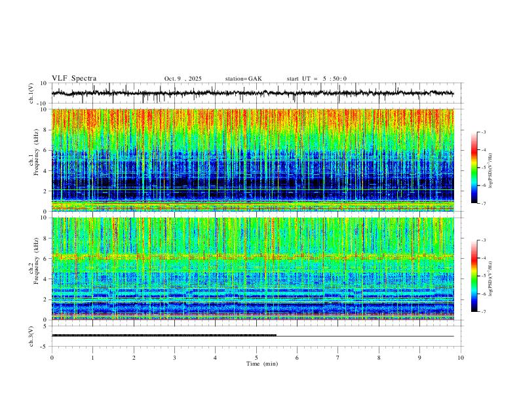The width and height of the screenshot is (519, 401).
Task: Click the "ch.1(V)" axis label
Action: tap(31, 93)
